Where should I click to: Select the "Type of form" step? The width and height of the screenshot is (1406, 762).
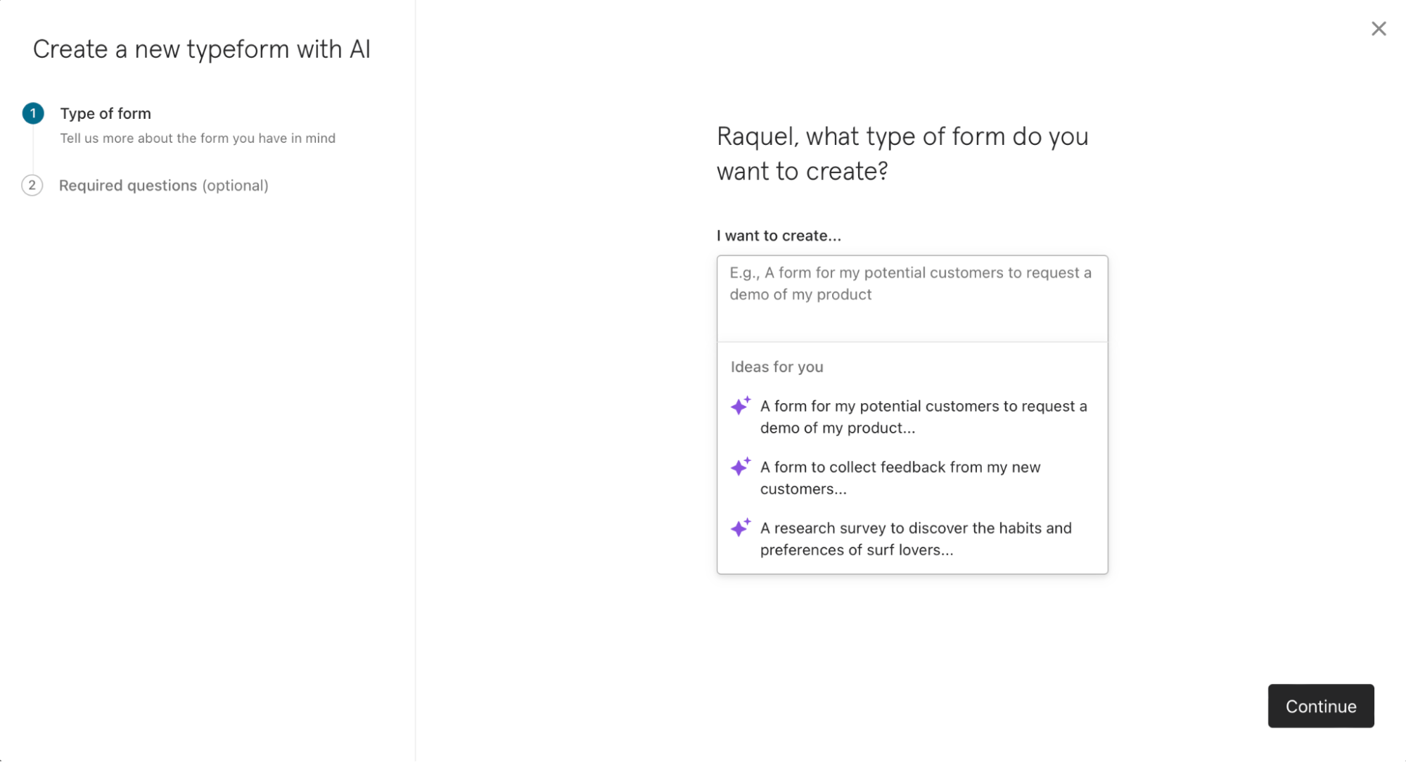(106, 113)
